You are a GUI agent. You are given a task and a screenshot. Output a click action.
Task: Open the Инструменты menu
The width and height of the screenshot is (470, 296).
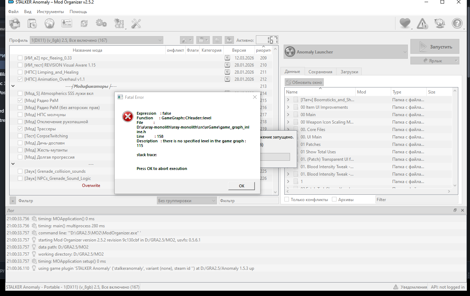coord(50,12)
